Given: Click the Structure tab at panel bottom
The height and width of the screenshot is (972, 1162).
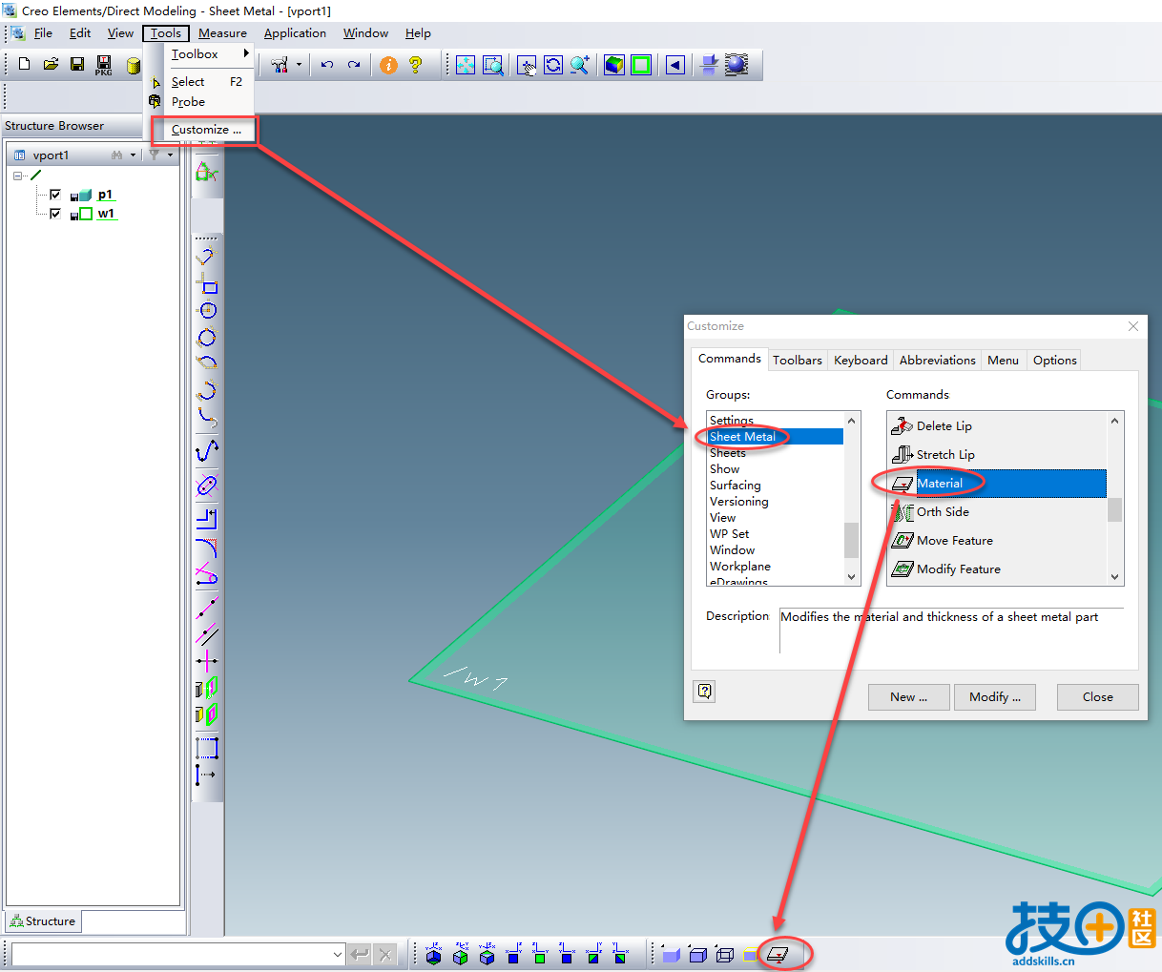Looking at the screenshot, I should click(43, 921).
